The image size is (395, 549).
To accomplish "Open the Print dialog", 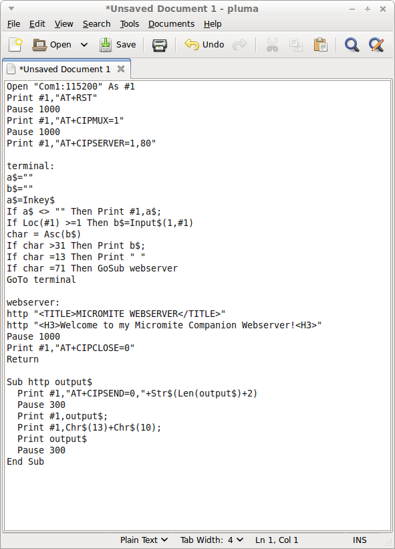I will [159, 45].
